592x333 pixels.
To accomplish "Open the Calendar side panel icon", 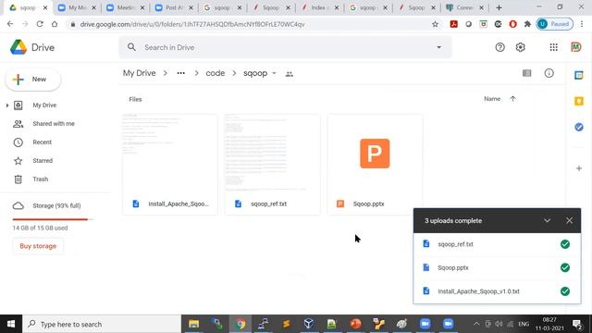I will [579, 75].
